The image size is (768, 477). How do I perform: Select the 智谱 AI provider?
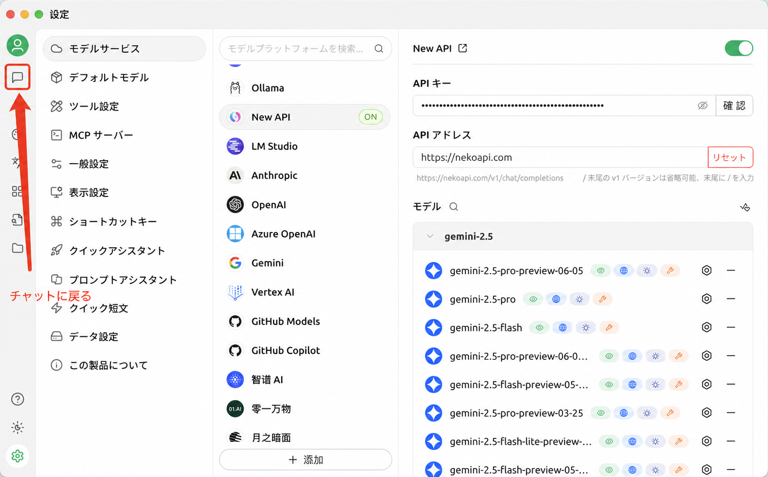pyautogui.click(x=305, y=379)
